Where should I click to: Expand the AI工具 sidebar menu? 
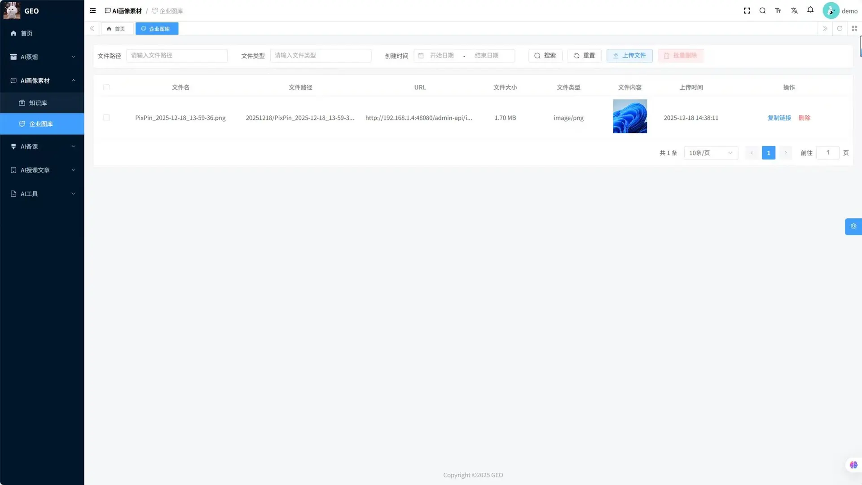click(42, 194)
